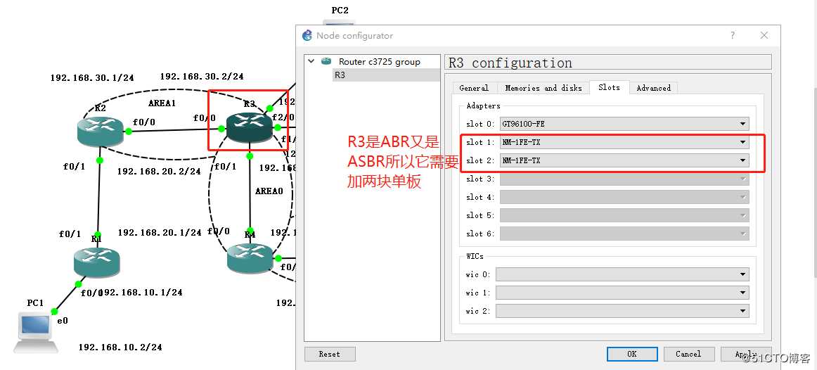Select the R1 router icon in topology
Screen dimensions: 817x370
96,262
